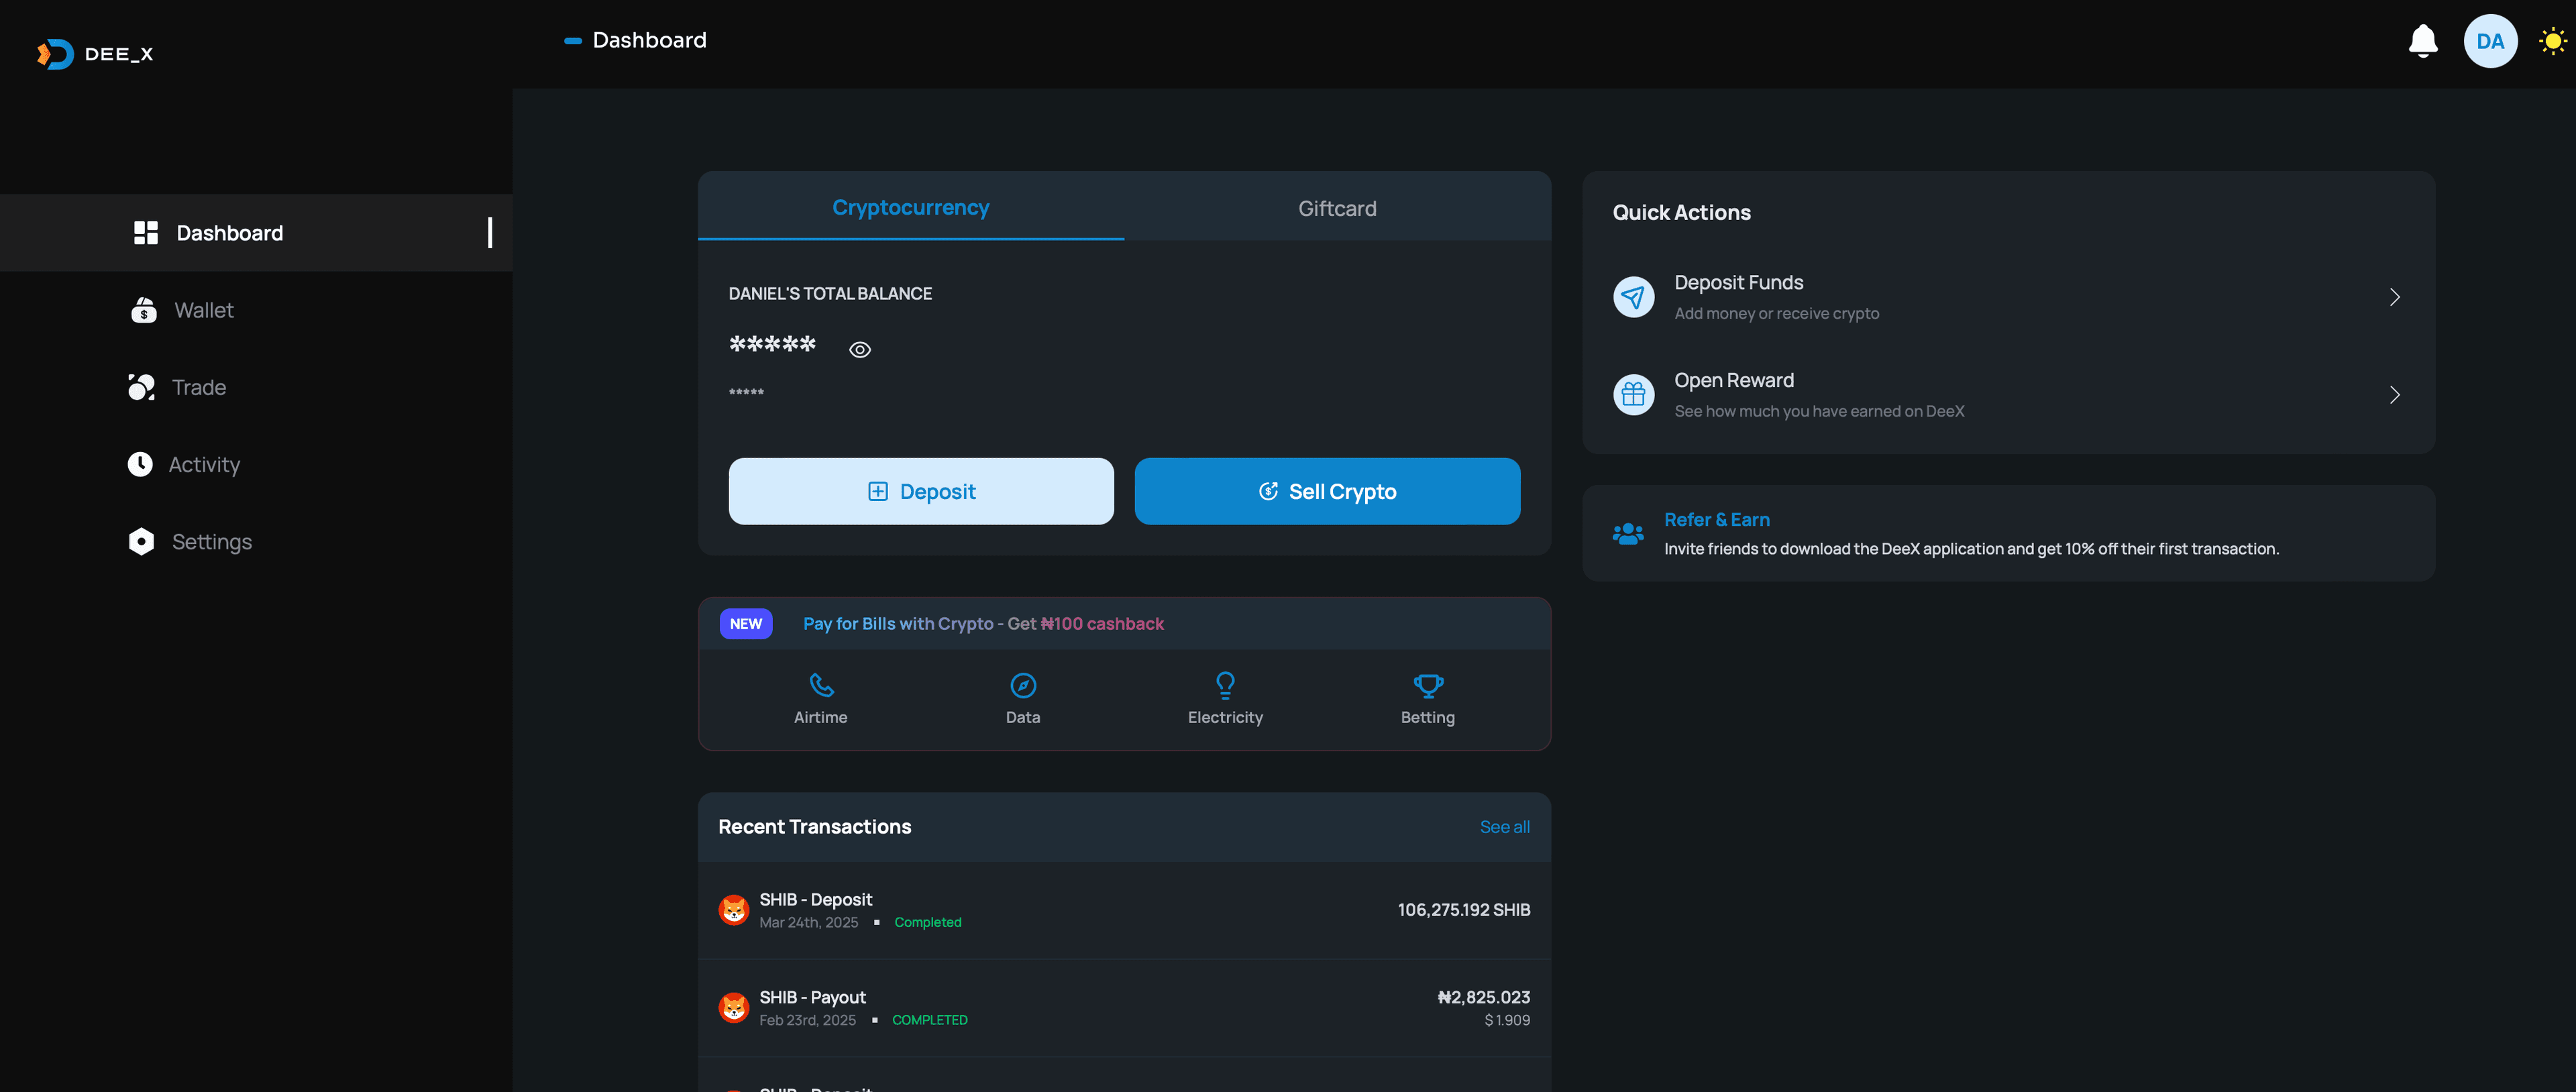
Task: Click the Wallet money bag icon
Action: point(144,310)
